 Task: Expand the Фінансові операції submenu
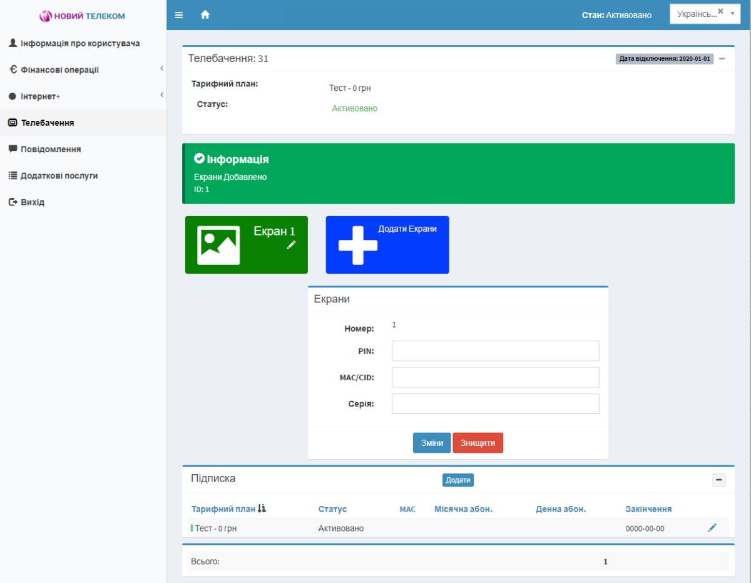point(161,68)
